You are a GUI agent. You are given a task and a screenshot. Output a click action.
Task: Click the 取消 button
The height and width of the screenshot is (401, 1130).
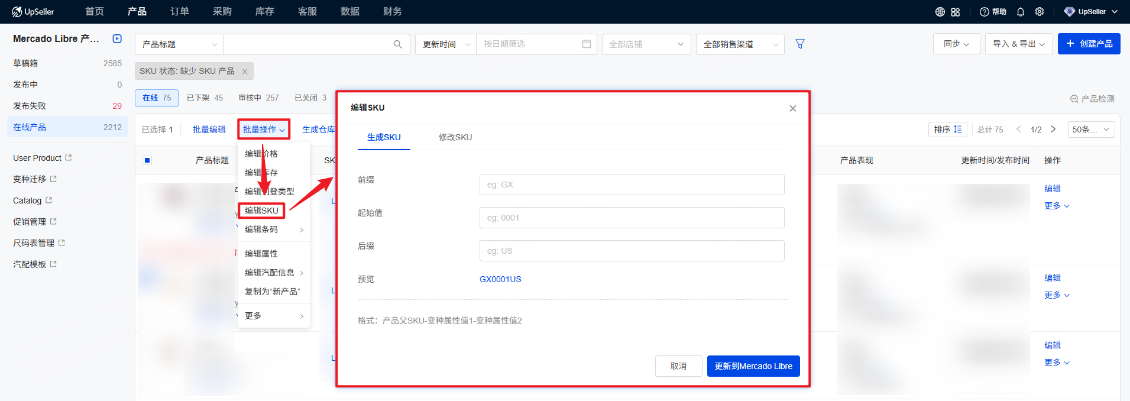[678, 366]
